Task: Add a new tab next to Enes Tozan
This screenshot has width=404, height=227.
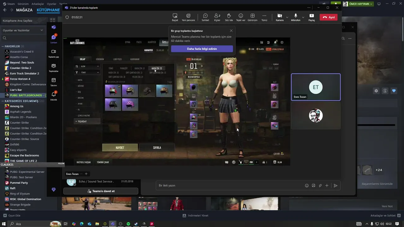Action: (x=86, y=174)
